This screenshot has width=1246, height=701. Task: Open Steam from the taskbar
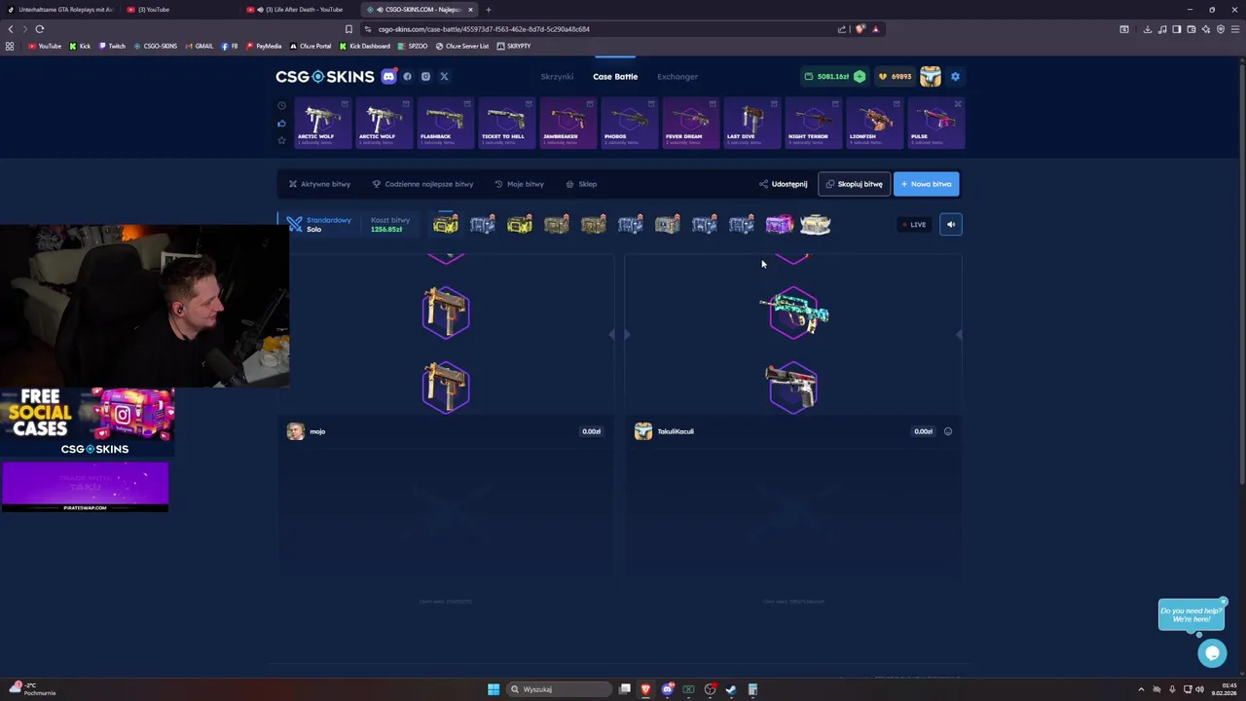click(x=731, y=689)
